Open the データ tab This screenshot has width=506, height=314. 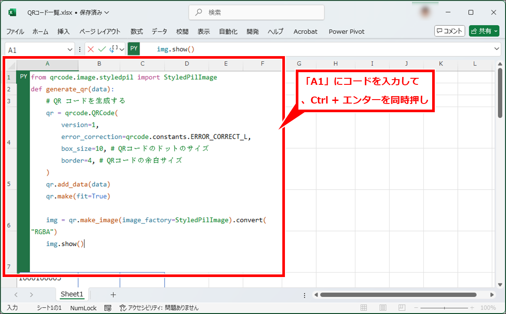(159, 31)
